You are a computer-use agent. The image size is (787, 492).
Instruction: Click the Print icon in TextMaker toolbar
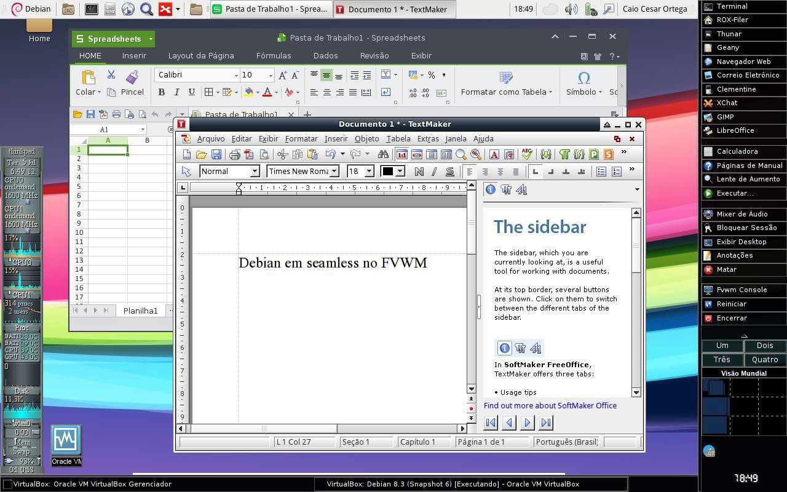click(234, 154)
